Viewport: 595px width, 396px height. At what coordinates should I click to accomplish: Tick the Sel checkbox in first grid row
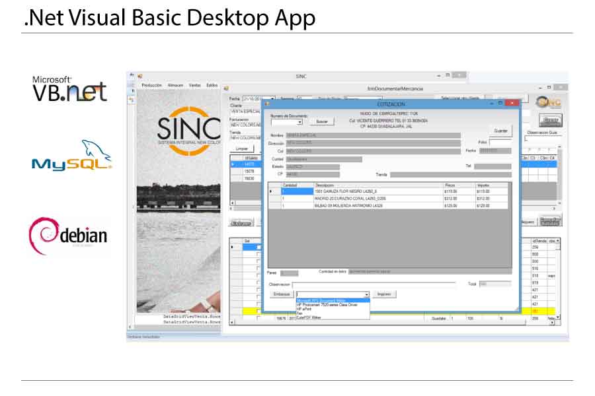(258, 247)
